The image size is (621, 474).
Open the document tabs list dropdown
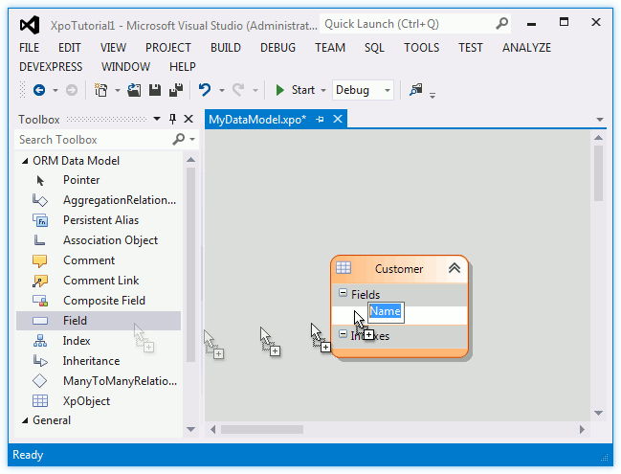(x=600, y=120)
